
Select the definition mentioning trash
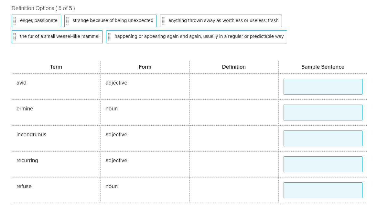point(223,20)
